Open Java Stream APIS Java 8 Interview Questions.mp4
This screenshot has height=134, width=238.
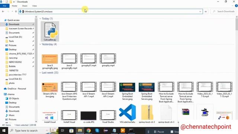tap(69, 87)
